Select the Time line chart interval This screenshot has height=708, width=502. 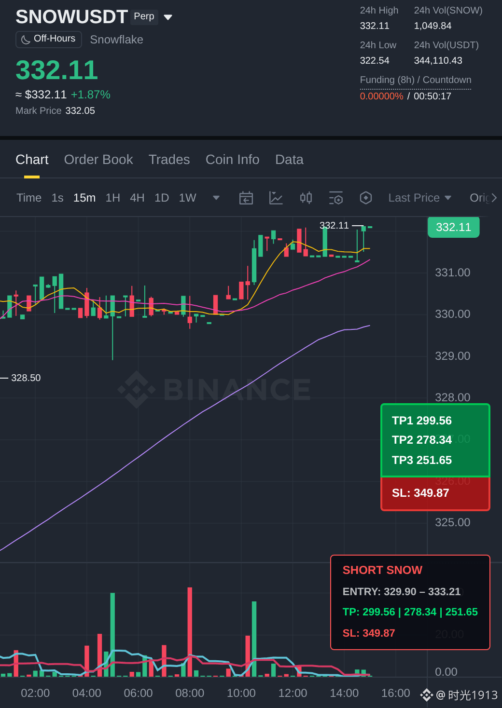pos(29,198)
